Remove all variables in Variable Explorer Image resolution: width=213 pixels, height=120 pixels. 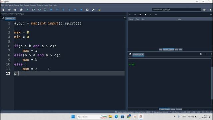(145, 15)
